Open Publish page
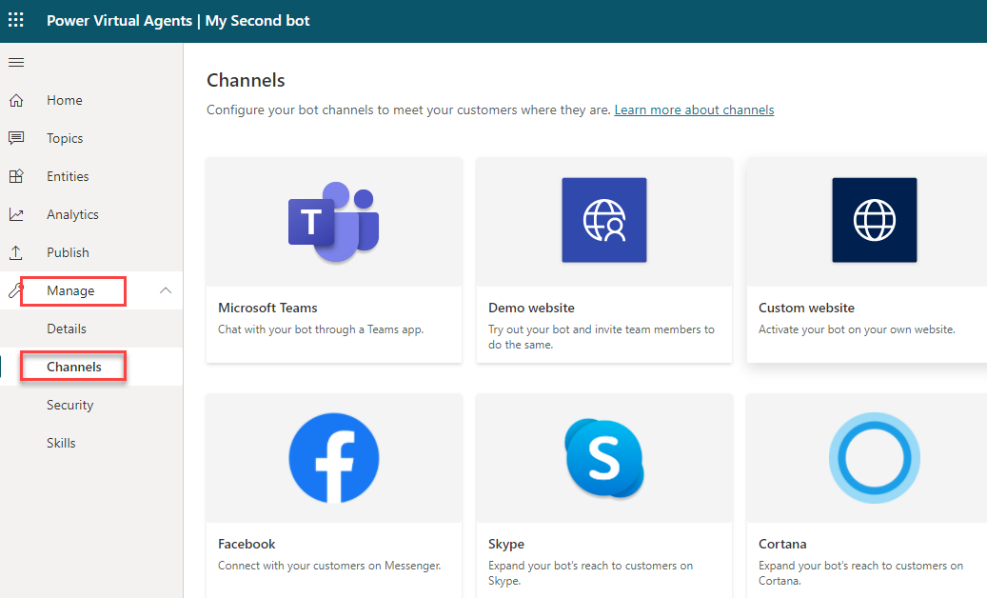Image resolution: width=987 pixels, height=598 pixels. tap(68, 252)
